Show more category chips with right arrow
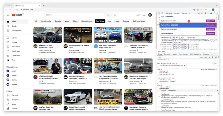The width and height of the screenshot is (223, 116). click(x=152, y=21)
